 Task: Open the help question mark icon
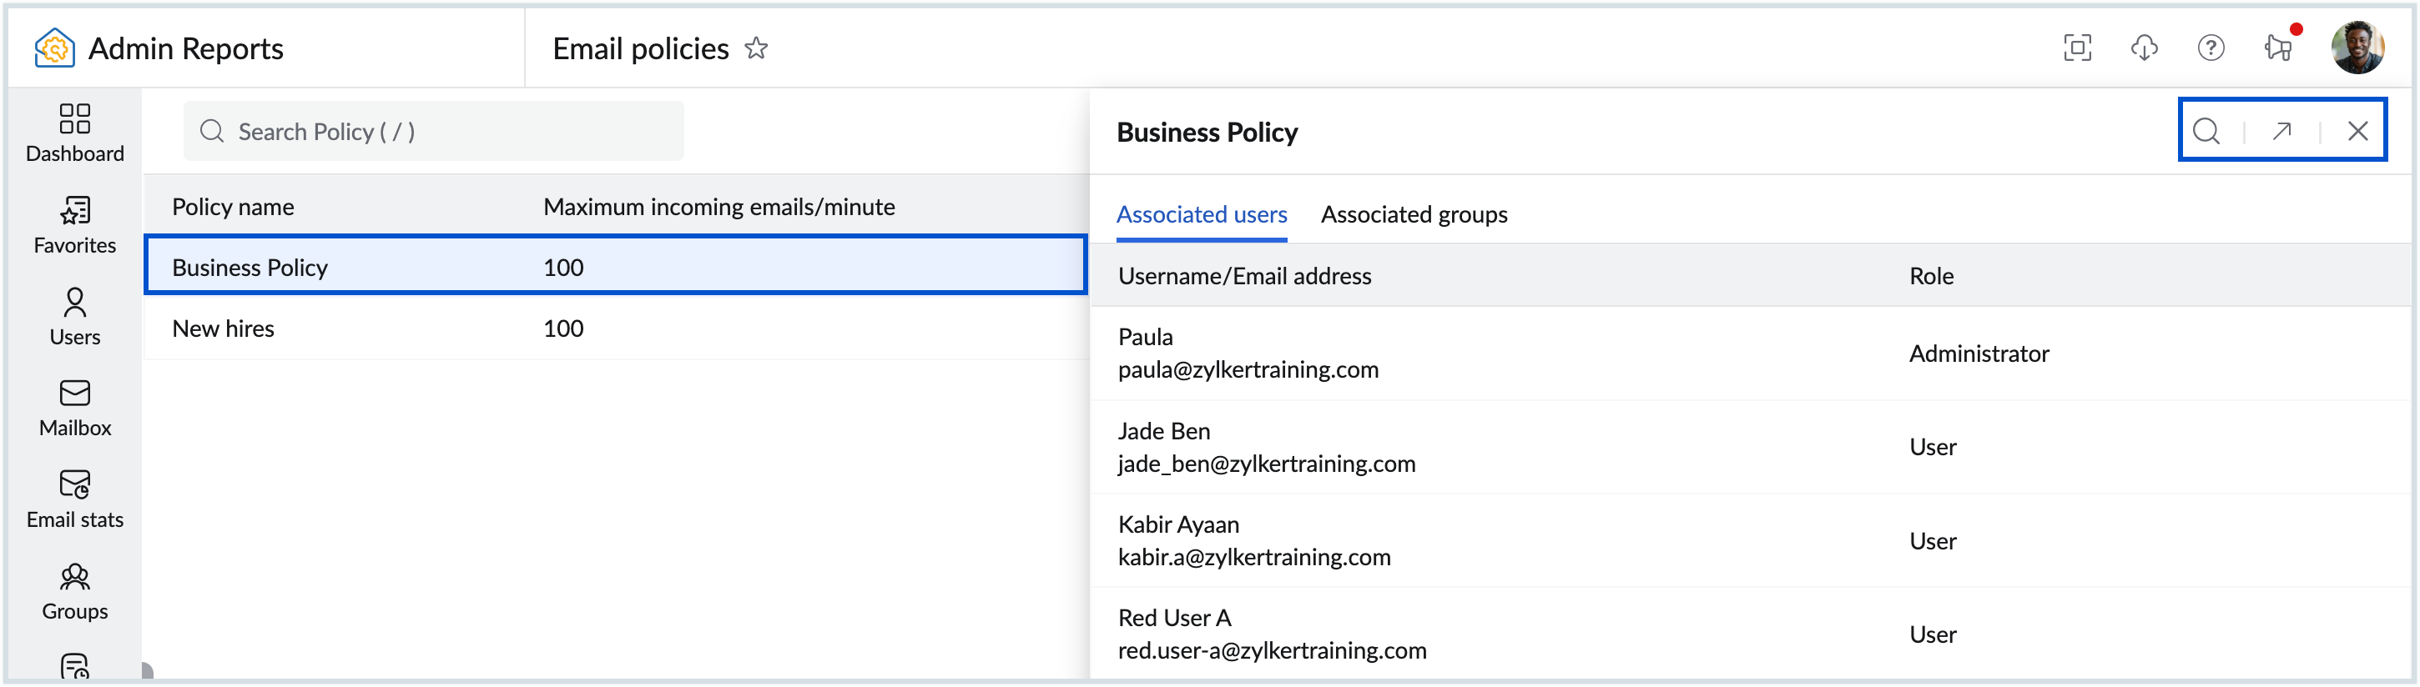click(2211, 48)
